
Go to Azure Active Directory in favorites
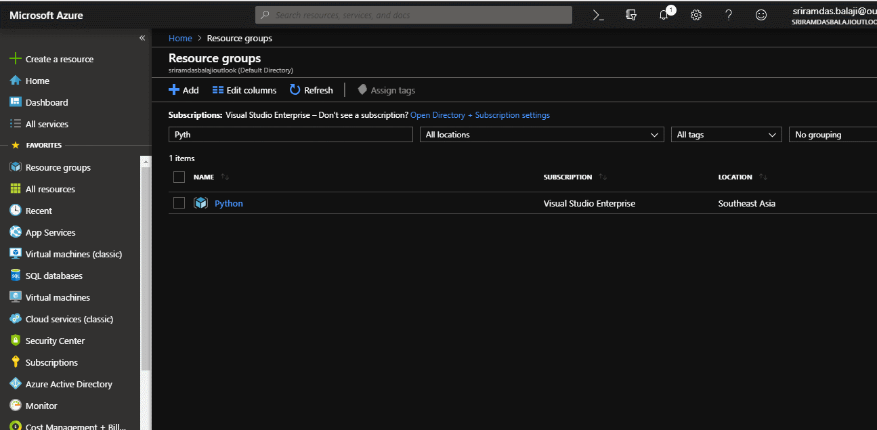pyautogui.click(x=69, y=384)
